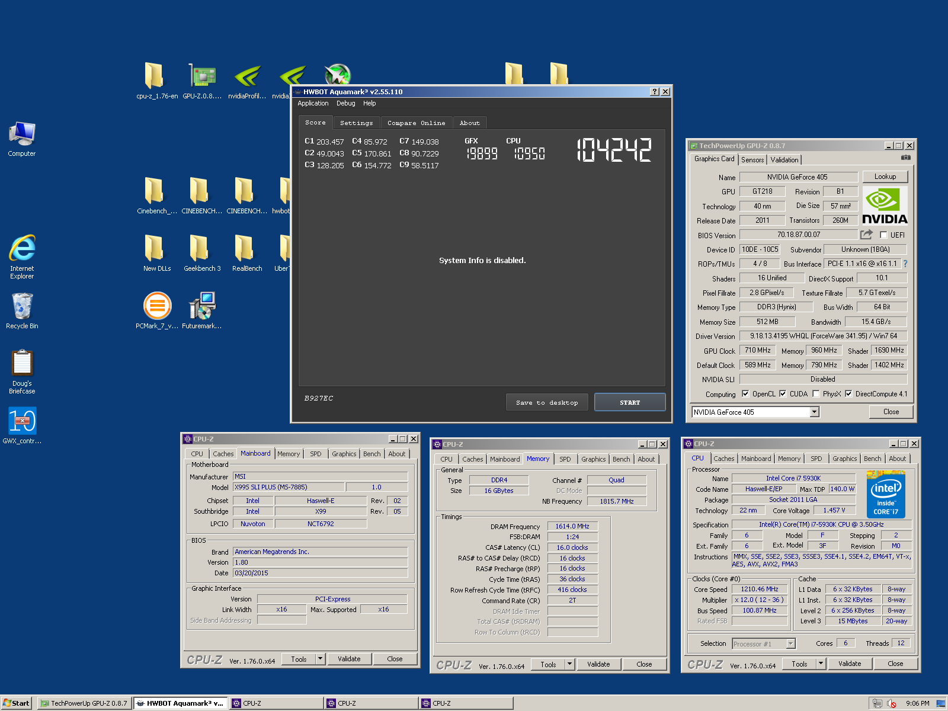Launch Internet Explorer from the desktop
The width and height of the screenshot is (948, 711).
(x=22, y=257)
